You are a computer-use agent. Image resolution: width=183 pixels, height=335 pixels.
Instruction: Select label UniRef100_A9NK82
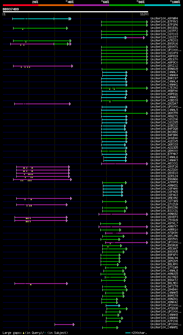click(x=164, y=214)
